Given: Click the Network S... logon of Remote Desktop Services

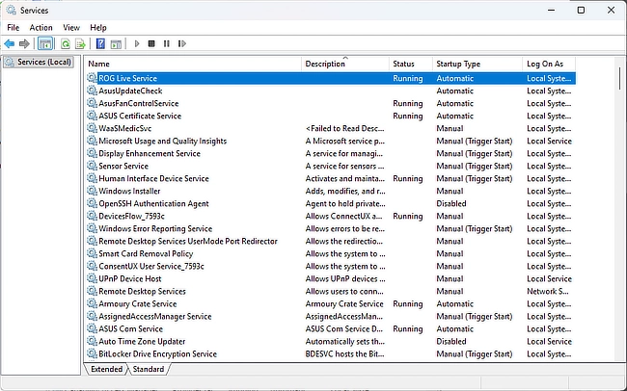Looking at the screenshot, I should coord(548,291).
